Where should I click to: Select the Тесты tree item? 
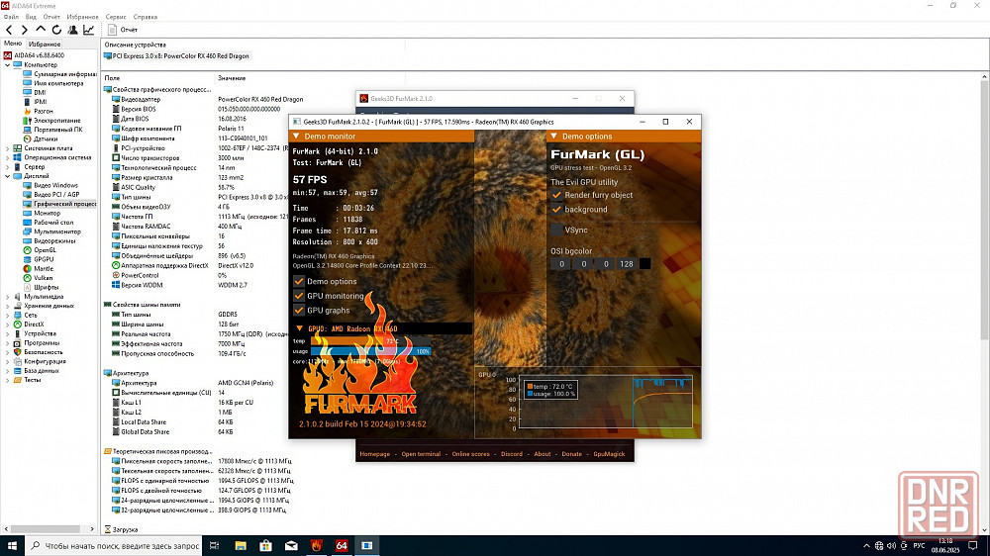[x=27, y=380]
